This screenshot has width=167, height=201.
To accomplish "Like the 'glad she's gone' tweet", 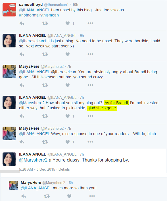I will [68, 116].
